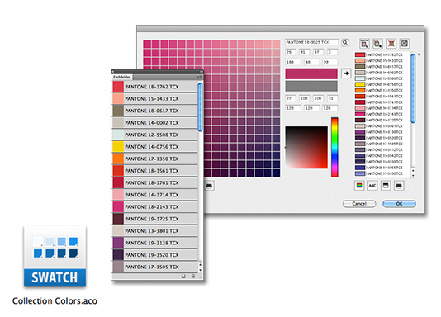Click the input field showing 99
441x317 pixels.
pyautogui.click(x=330, y=62)
